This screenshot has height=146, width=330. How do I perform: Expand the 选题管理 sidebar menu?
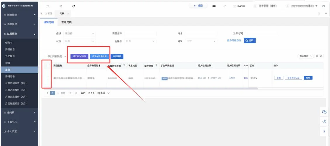pos(19,24)
